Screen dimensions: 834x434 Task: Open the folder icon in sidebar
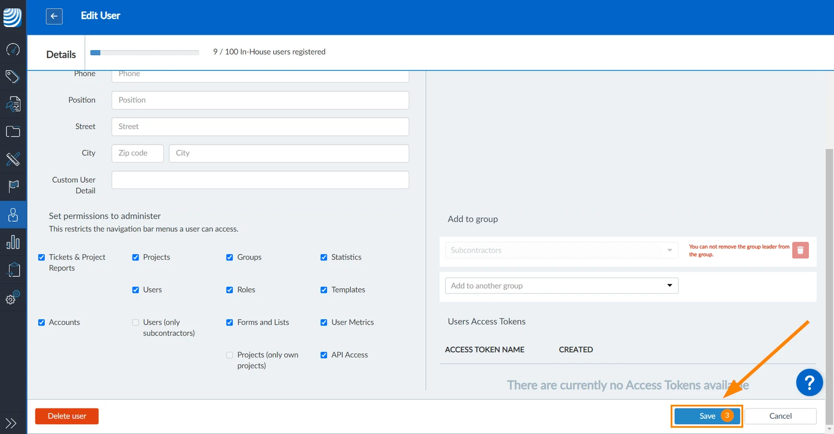(13, 131)
